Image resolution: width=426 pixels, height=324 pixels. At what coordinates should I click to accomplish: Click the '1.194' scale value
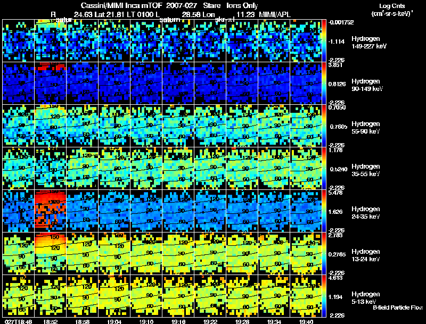[x=335, y=297]
